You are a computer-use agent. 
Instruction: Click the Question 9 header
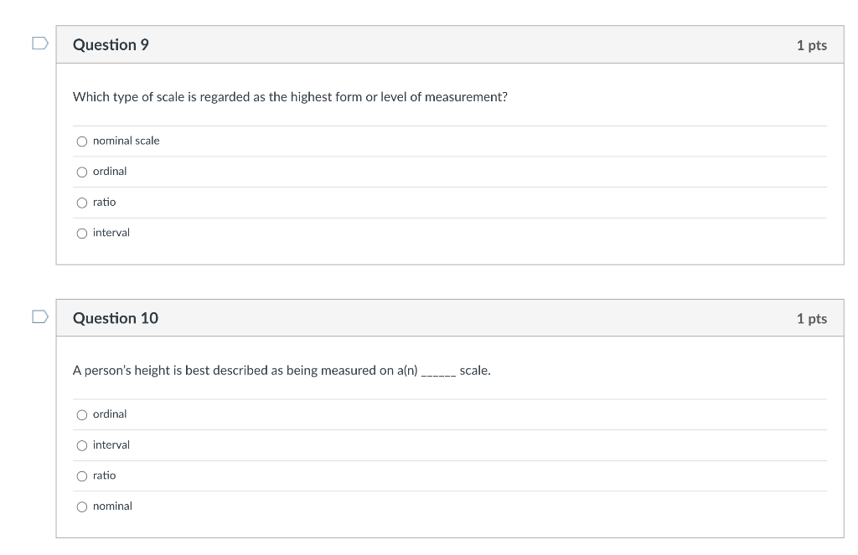coord(111,44)
